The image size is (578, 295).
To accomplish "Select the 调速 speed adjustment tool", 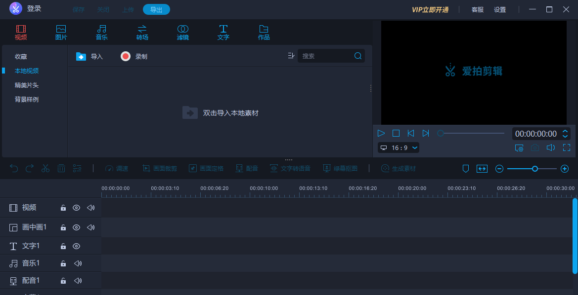I will click(117, 168).
